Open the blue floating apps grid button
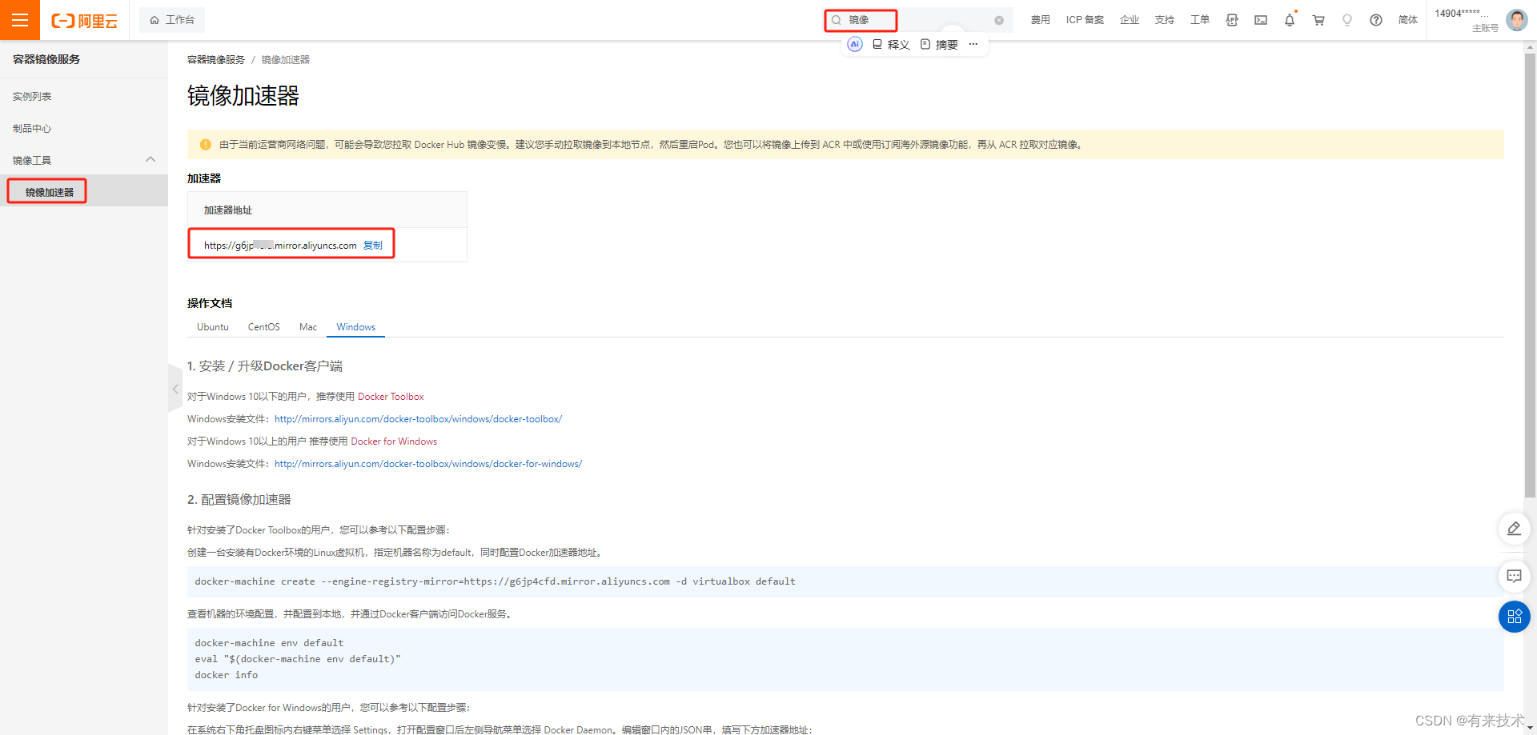Viewport: 1537px width, 735px height. 1514,617
